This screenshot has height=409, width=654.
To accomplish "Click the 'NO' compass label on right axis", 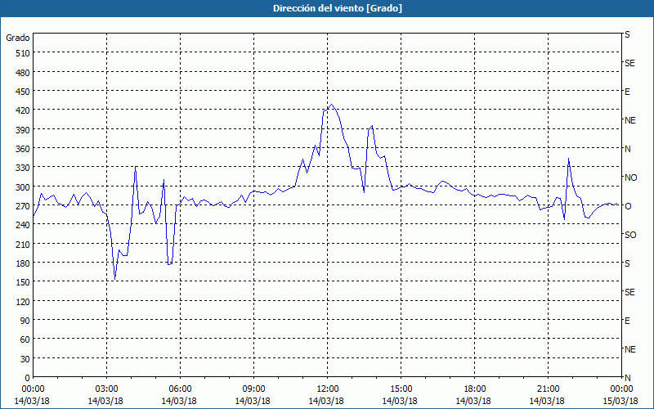I will 630,178.
